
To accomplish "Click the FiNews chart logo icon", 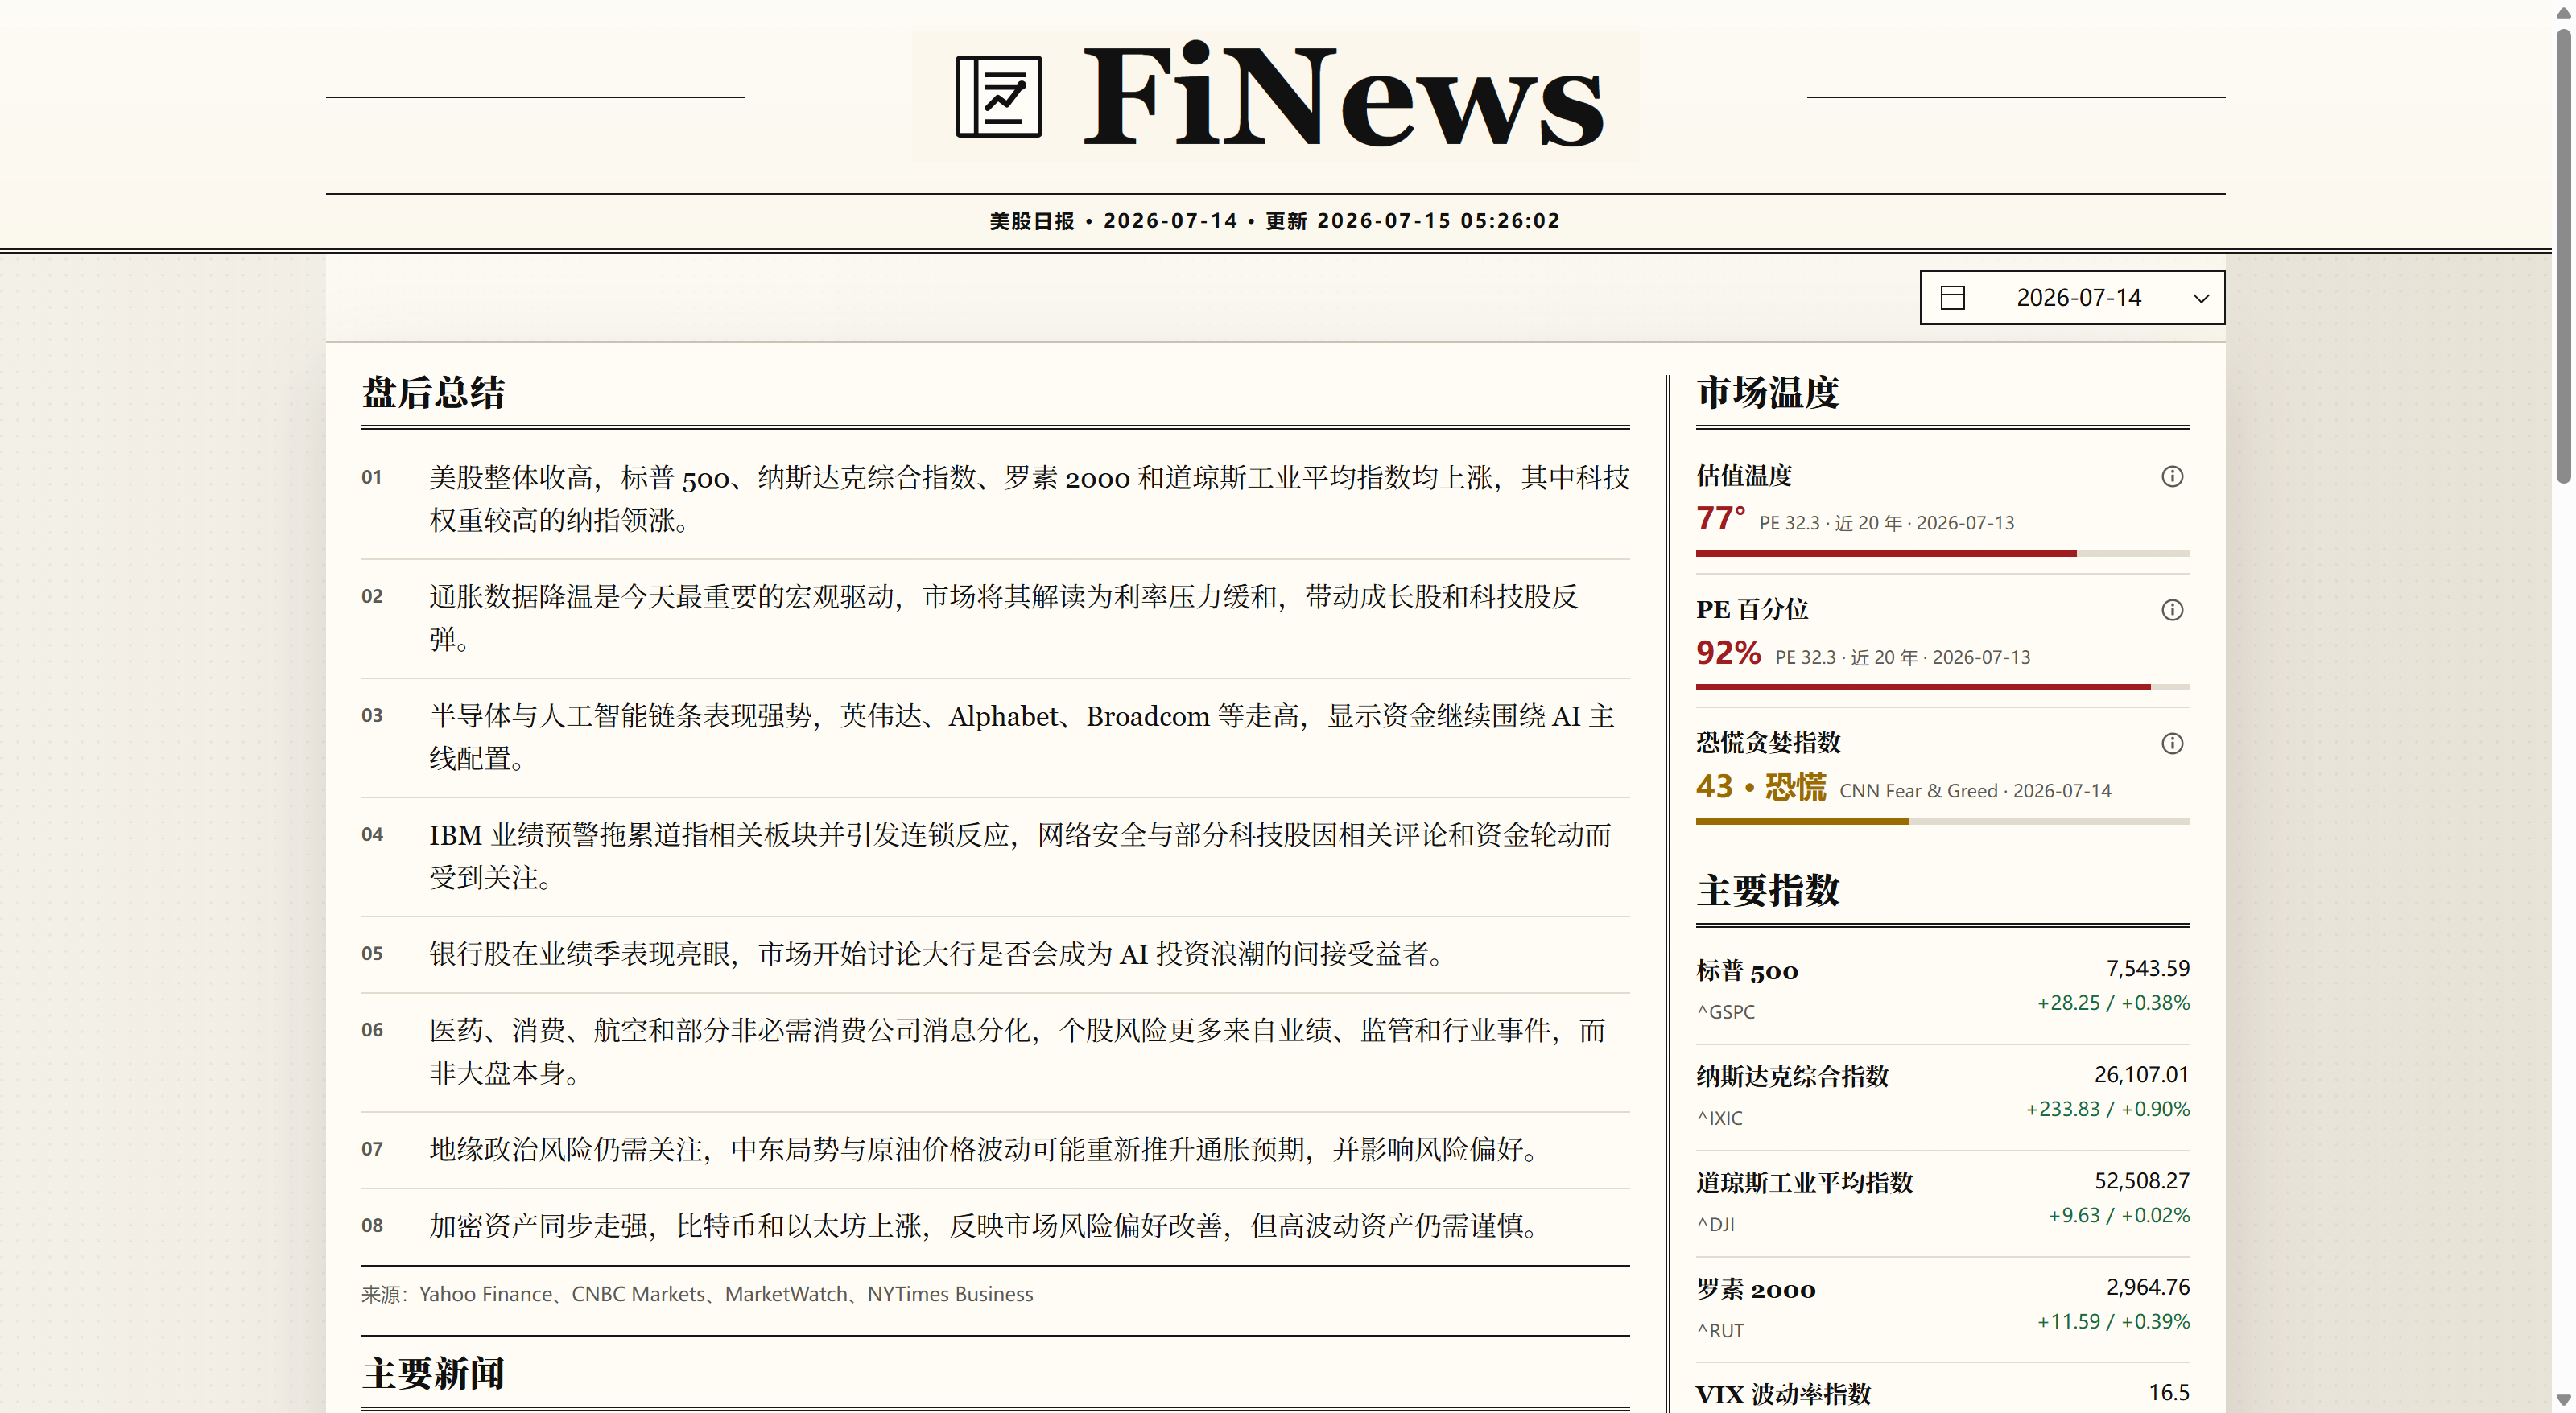I will point(998,97).
